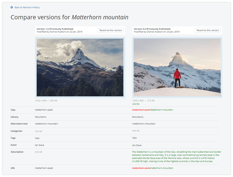Select the Alps tag in Version 1.0

[x=37, y=138]
